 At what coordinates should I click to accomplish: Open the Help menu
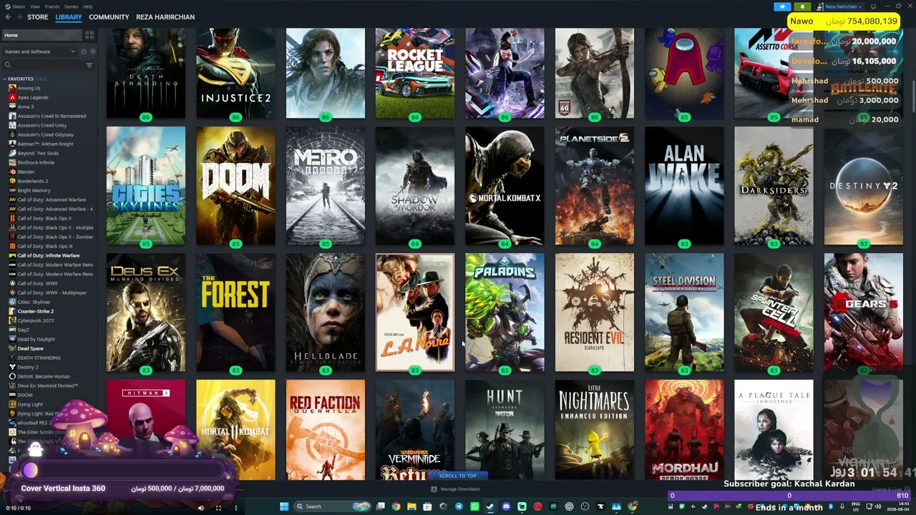pos(87,6)
